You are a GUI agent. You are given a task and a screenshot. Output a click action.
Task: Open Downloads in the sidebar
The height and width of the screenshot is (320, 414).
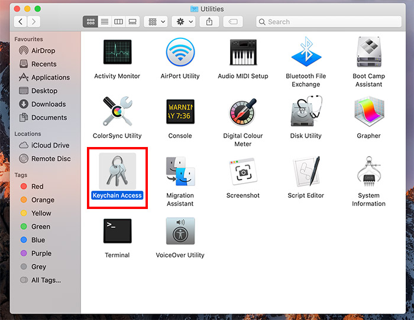pos(42,104)
